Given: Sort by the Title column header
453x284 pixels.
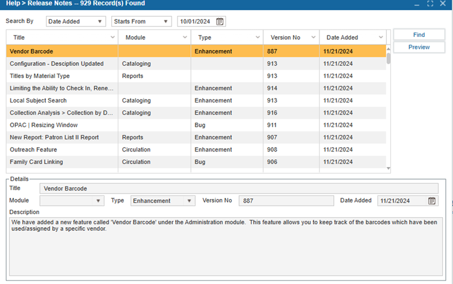Looking at the screenshot, I should pyautogui.click(x=19, y=37).
